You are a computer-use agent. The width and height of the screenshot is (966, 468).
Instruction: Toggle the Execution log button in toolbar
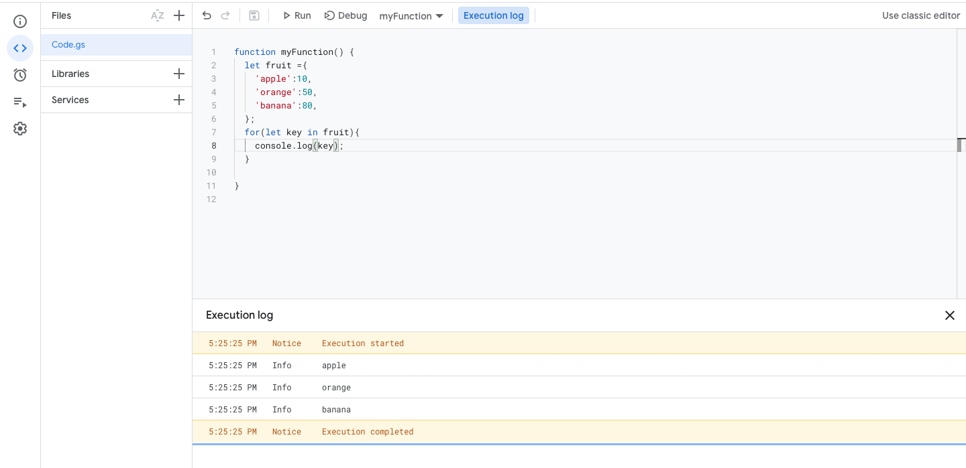(493, 15)
